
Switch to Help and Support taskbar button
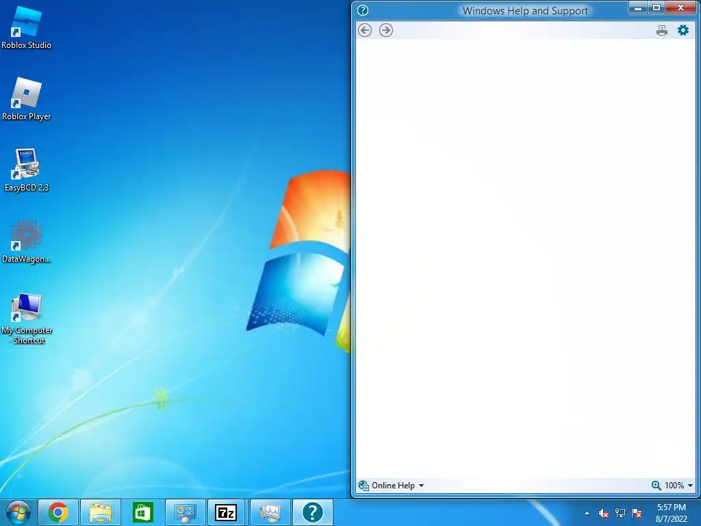312,512
